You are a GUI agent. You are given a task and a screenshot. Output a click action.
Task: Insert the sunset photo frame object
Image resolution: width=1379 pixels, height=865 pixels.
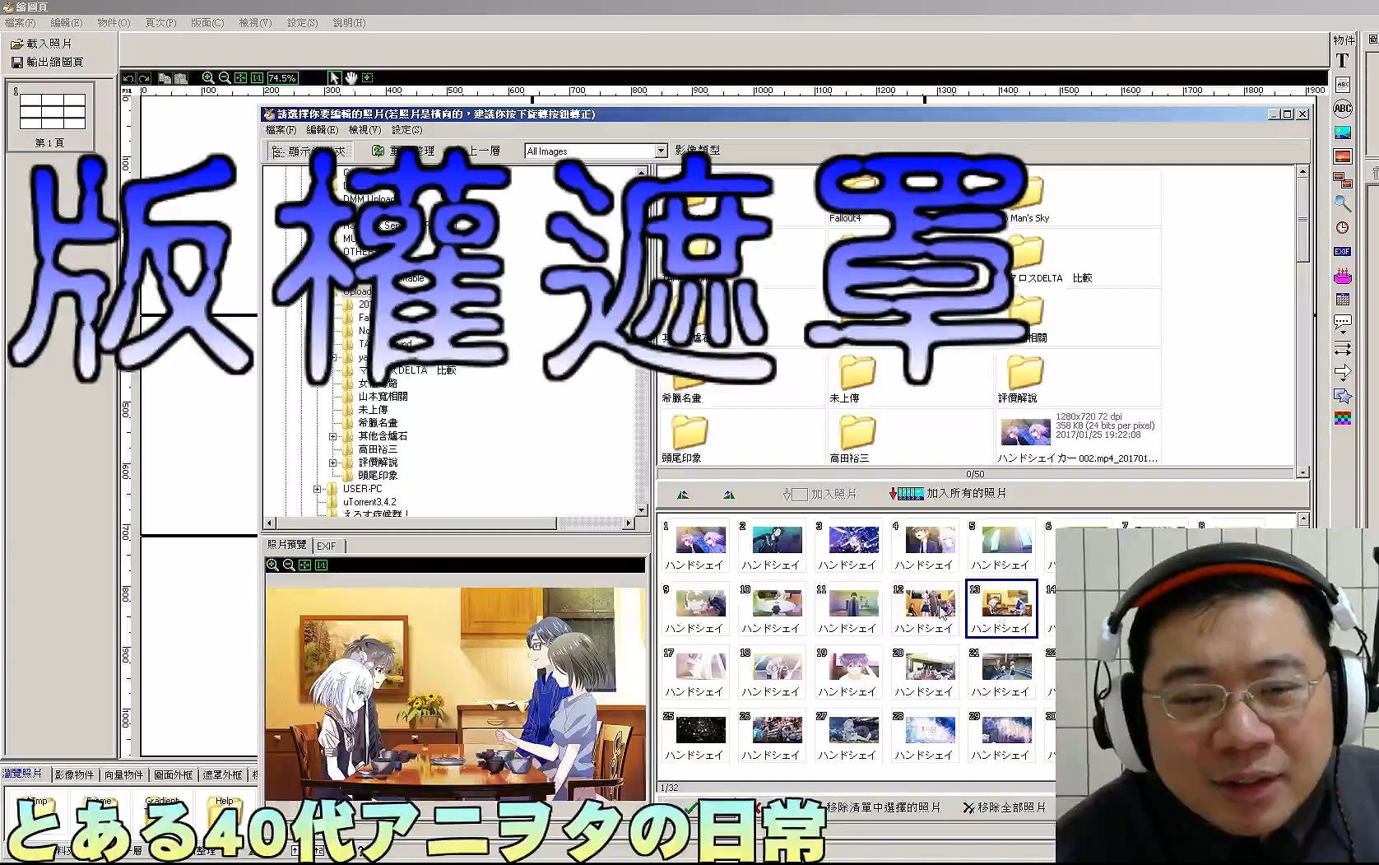1343,156
